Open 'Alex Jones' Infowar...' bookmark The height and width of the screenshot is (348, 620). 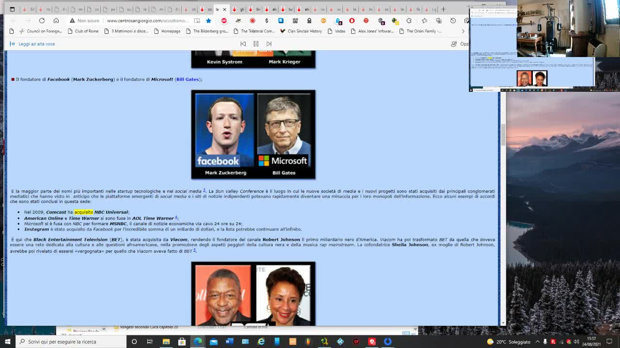(372, 31)
